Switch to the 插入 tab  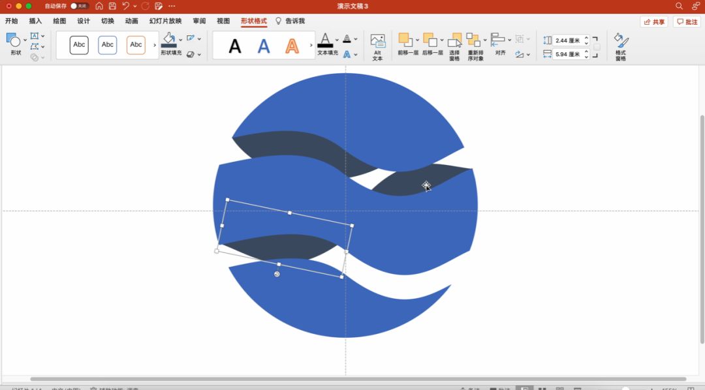(x=35, y=21)
